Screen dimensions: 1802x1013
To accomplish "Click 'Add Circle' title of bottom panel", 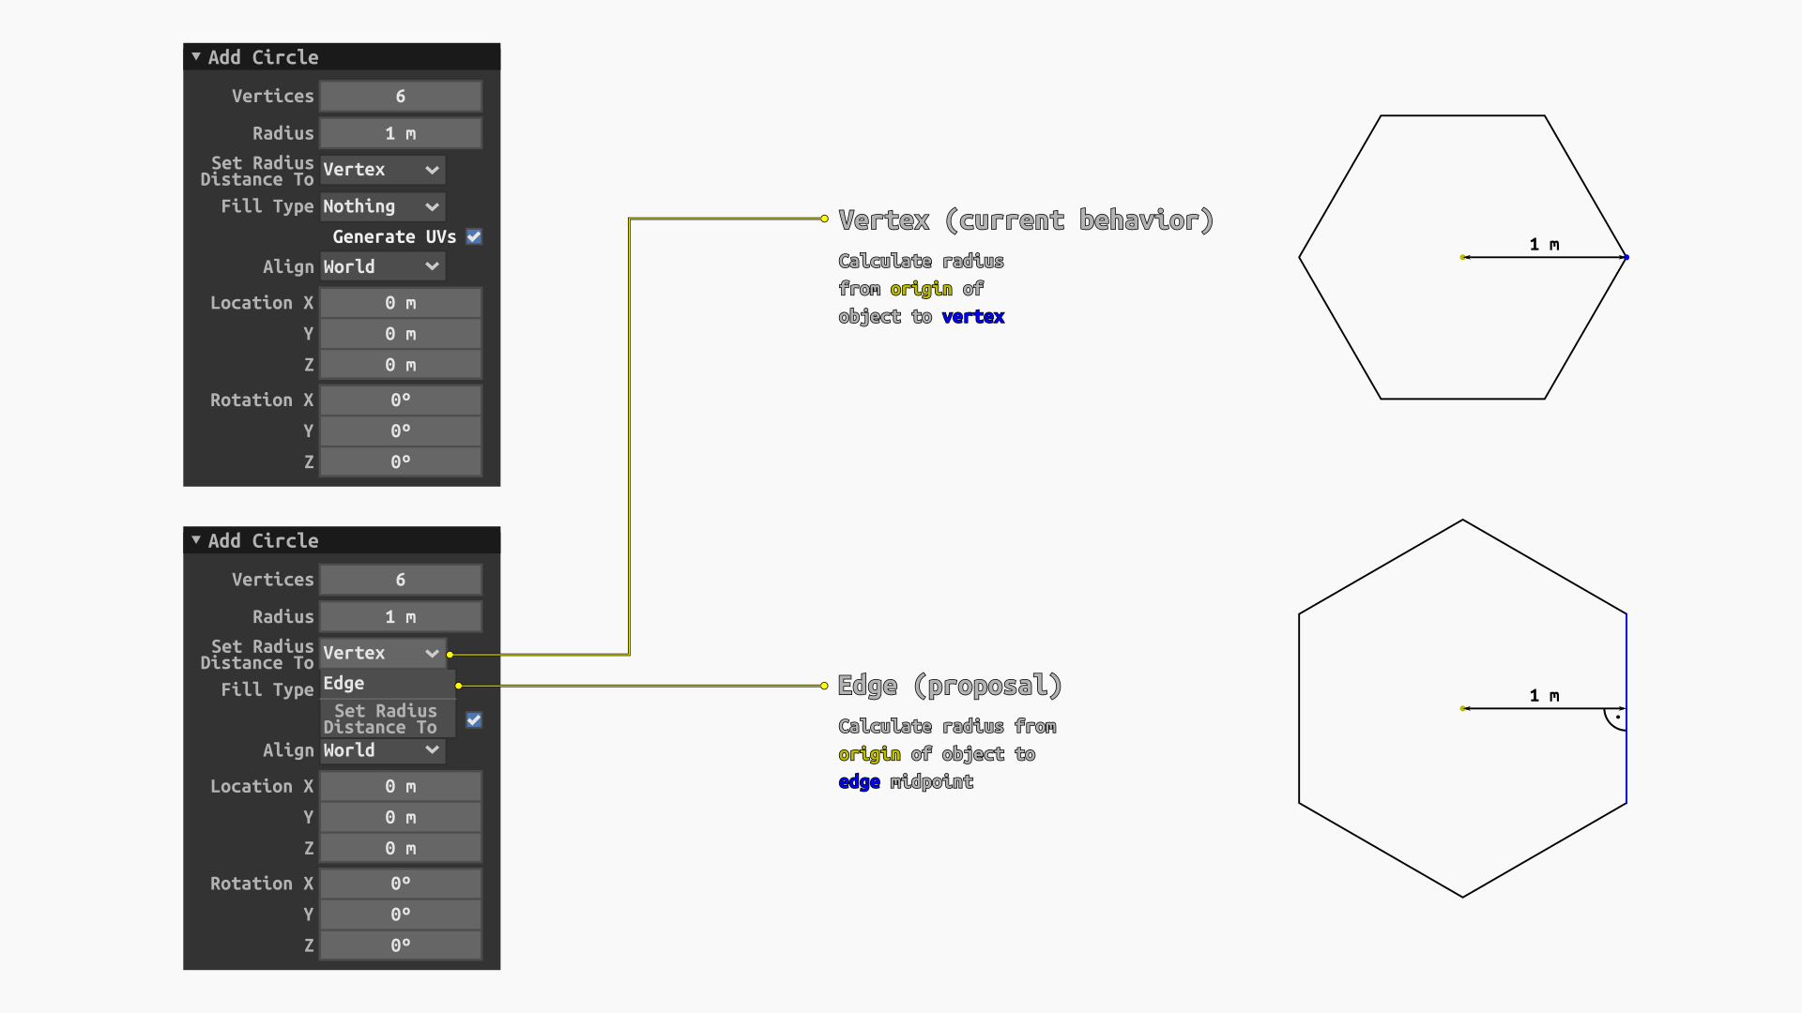I will [x=263, y=541].
